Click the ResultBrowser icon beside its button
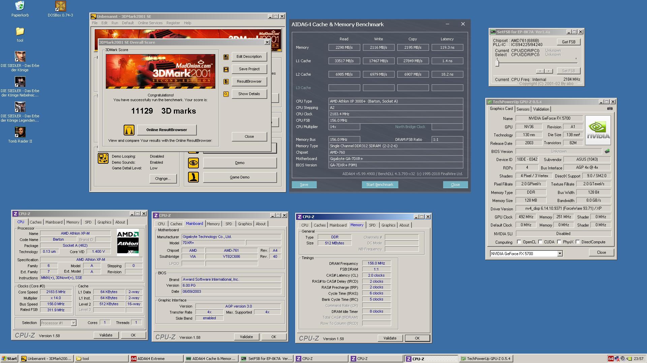Image resolution: width=647 pixels, height=363 pixels. tap(226, 82)
